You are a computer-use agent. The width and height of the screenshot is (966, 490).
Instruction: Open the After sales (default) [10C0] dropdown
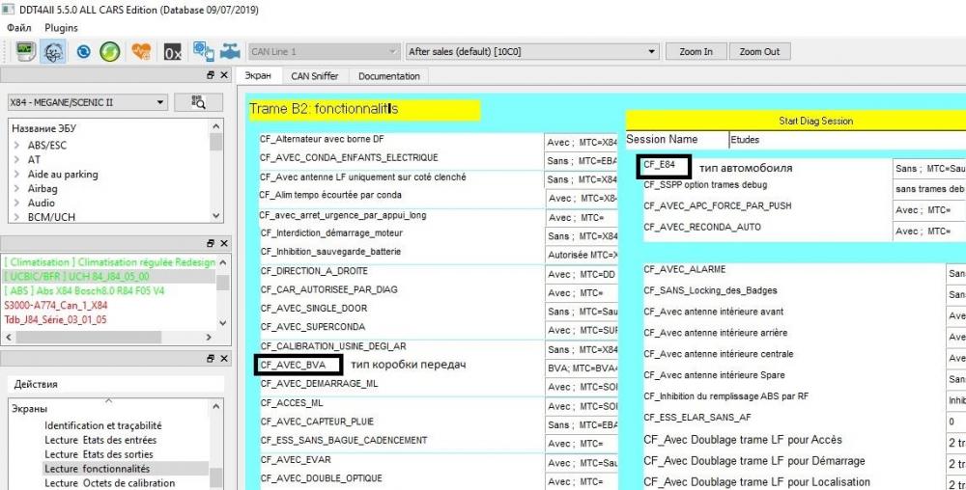click(x=532, y=52)
